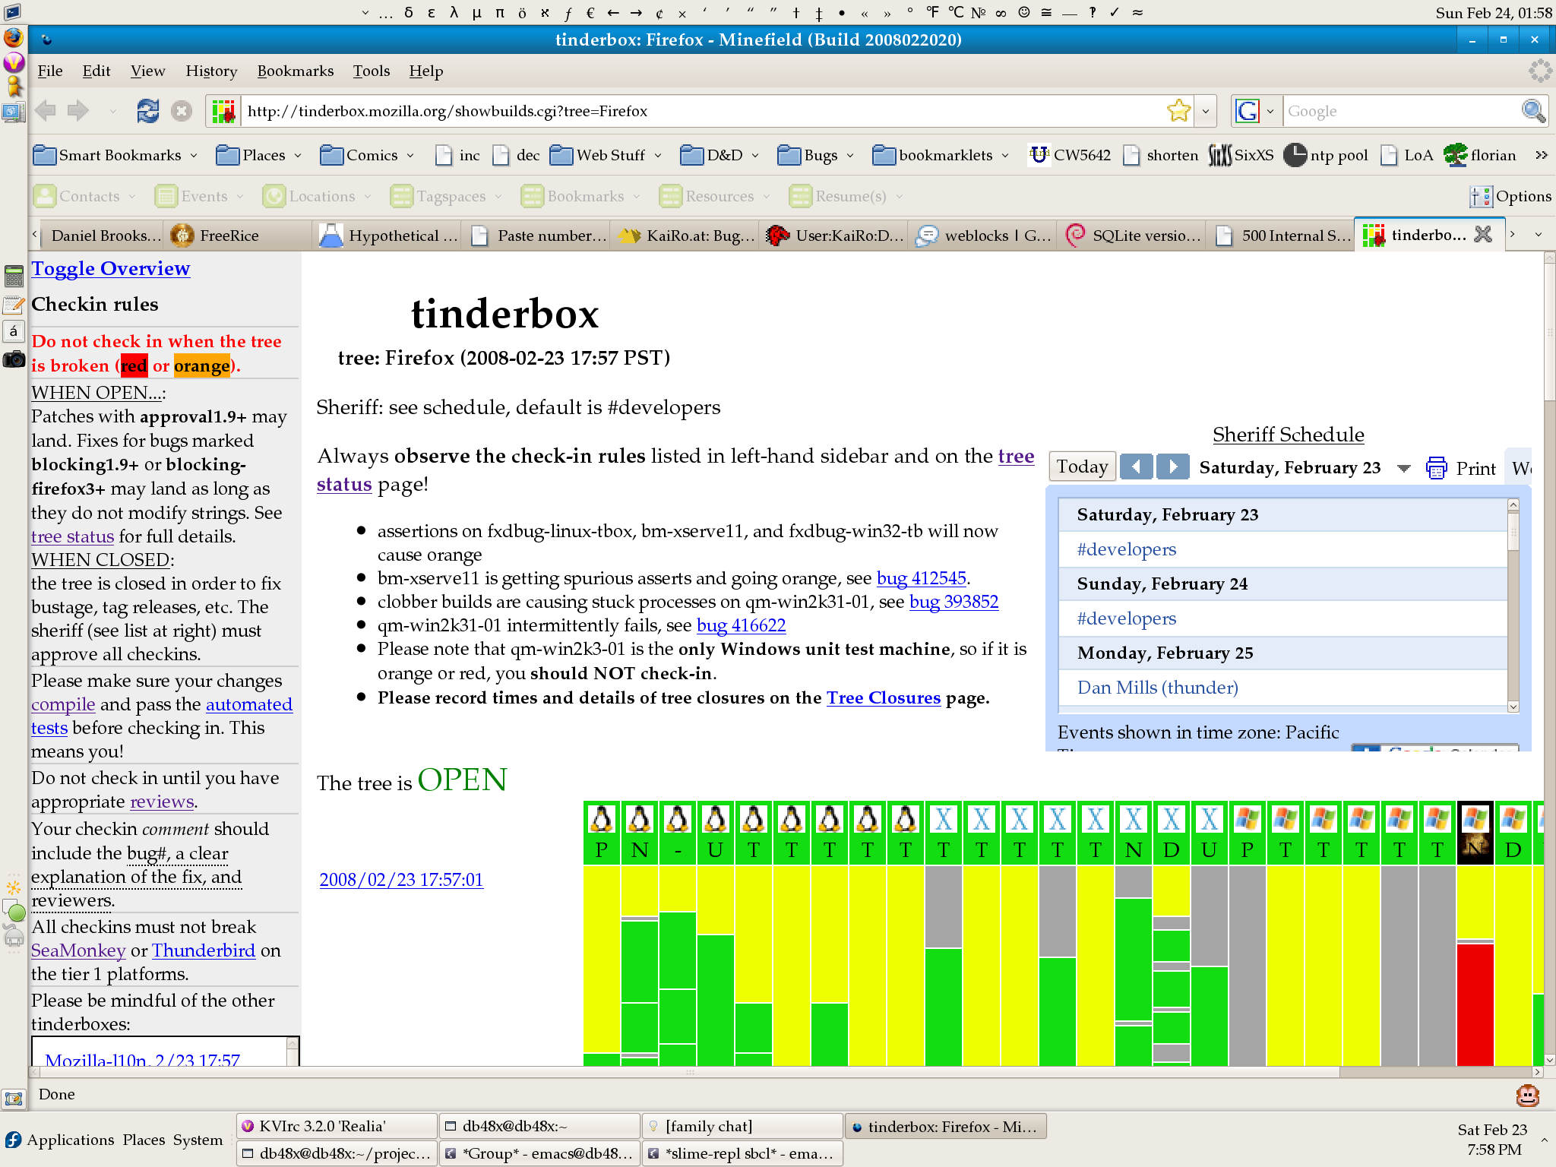
Task: Click the camera screenshot icon in left panel
Action: [14, 359]
